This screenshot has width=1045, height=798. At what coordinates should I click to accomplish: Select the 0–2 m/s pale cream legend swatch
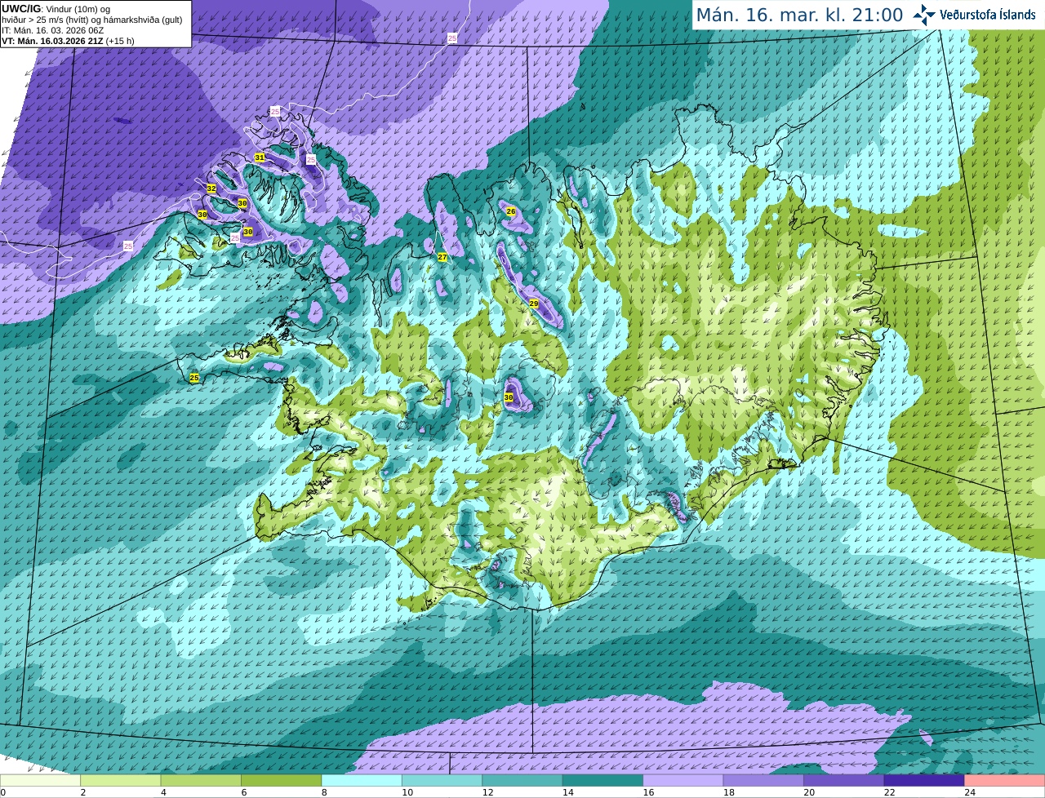click(41, 780)
